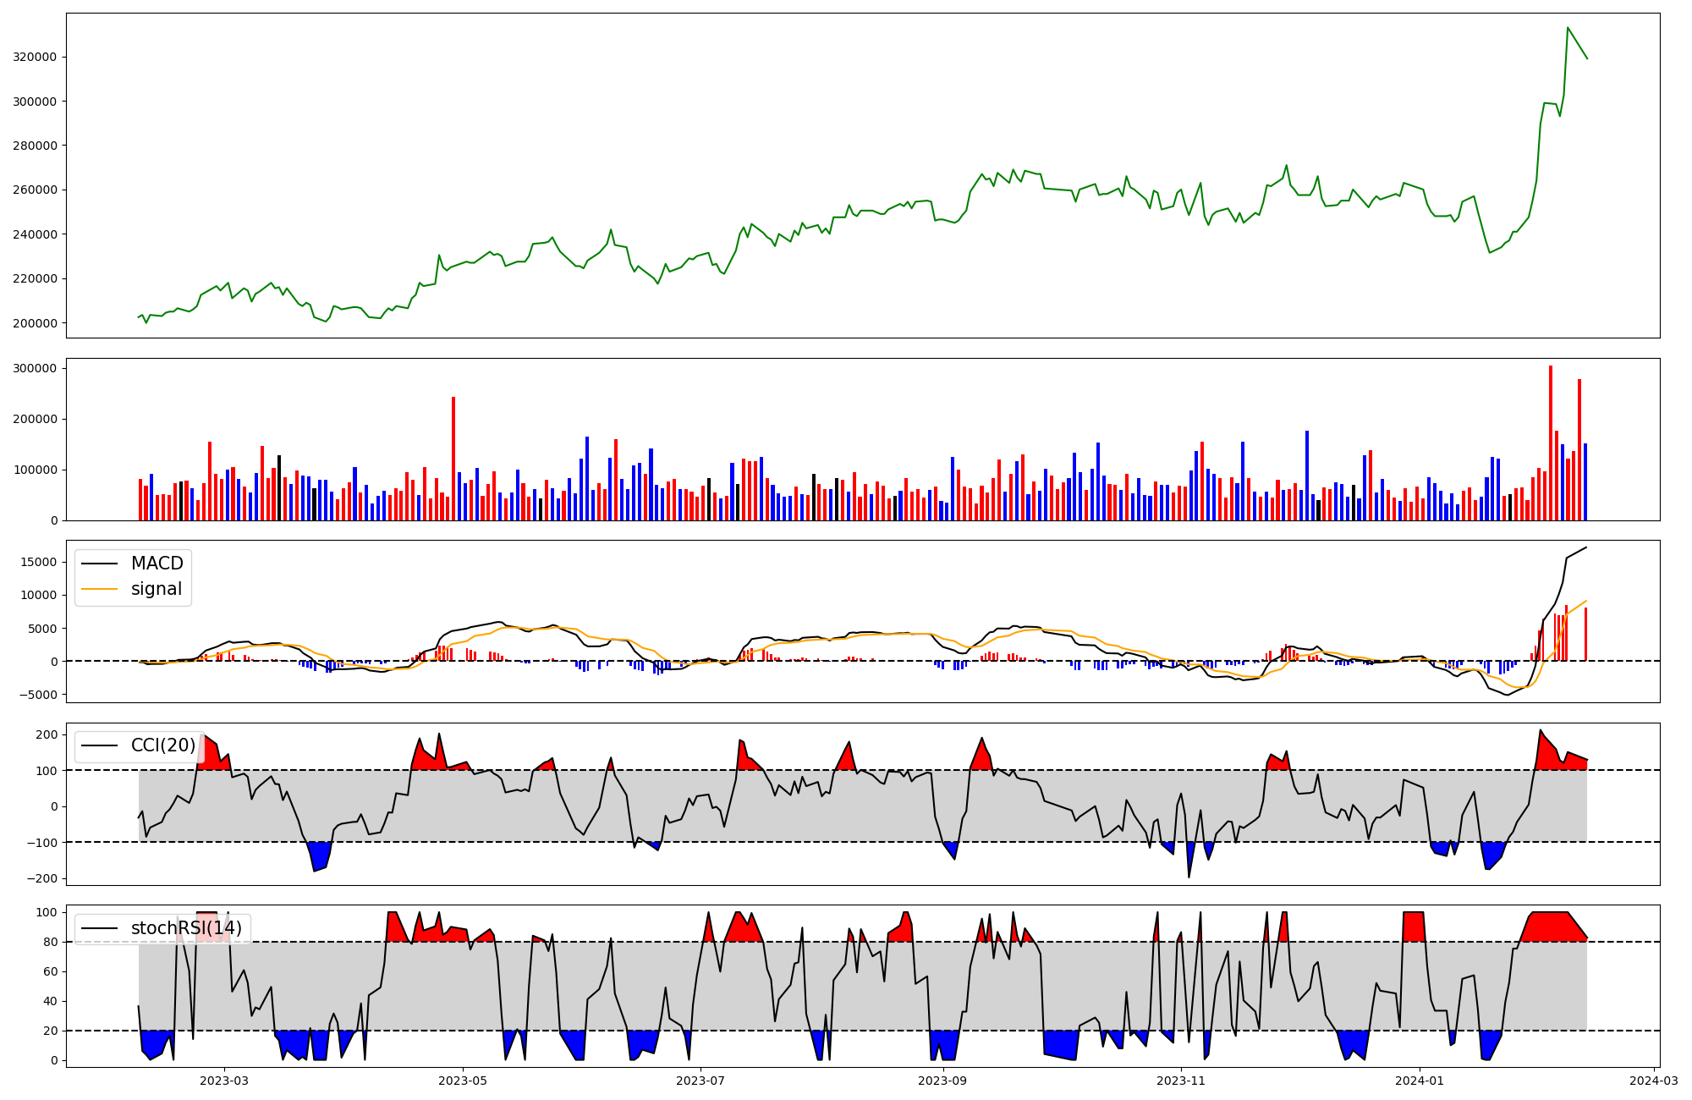
Task: Click the 320000 price axis label
Action: pos(35,58)
